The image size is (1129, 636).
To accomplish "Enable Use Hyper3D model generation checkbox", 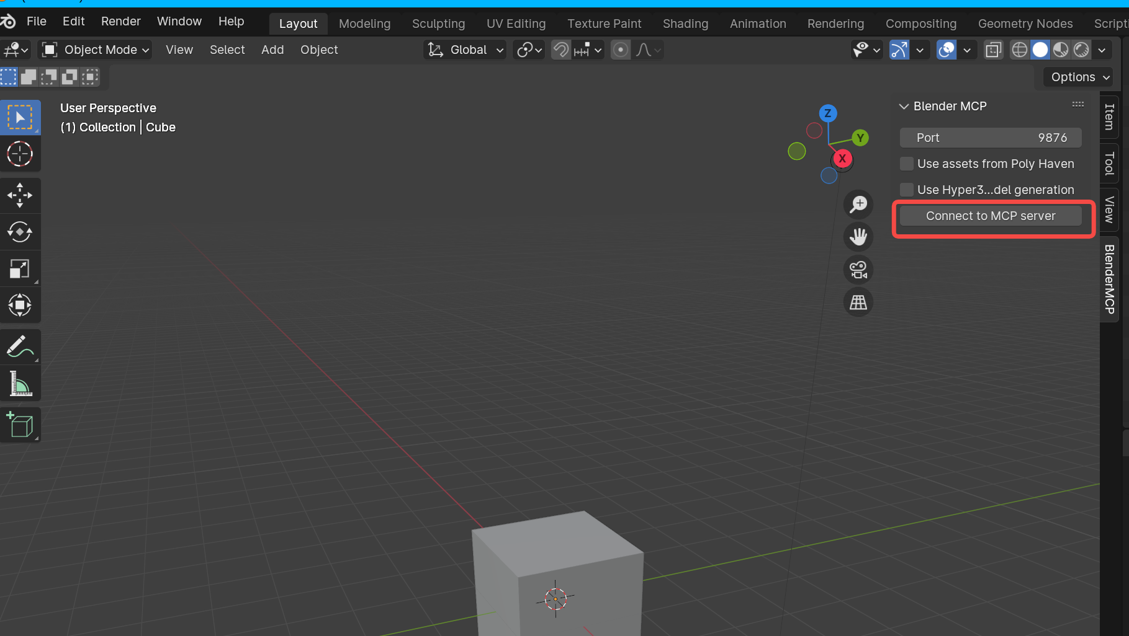I will coord(907,190).
